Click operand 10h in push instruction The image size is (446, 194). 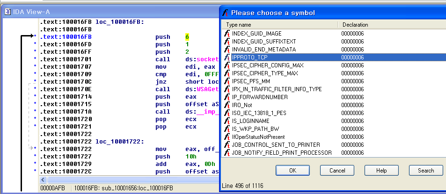(191, 157)
